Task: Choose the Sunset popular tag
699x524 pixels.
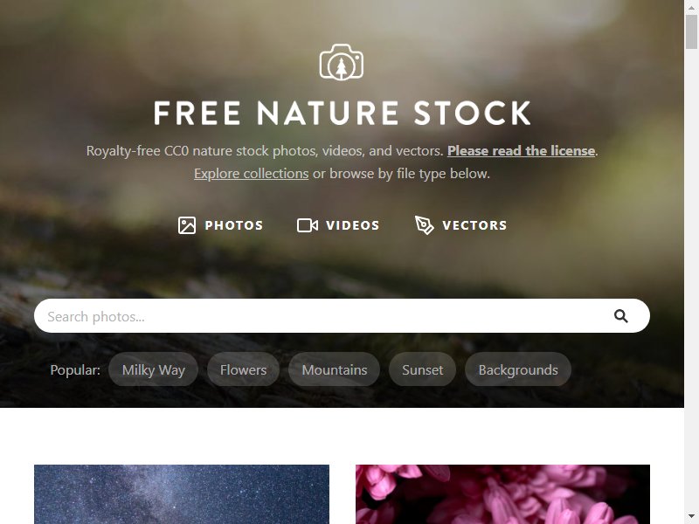Action: point(422,369)
